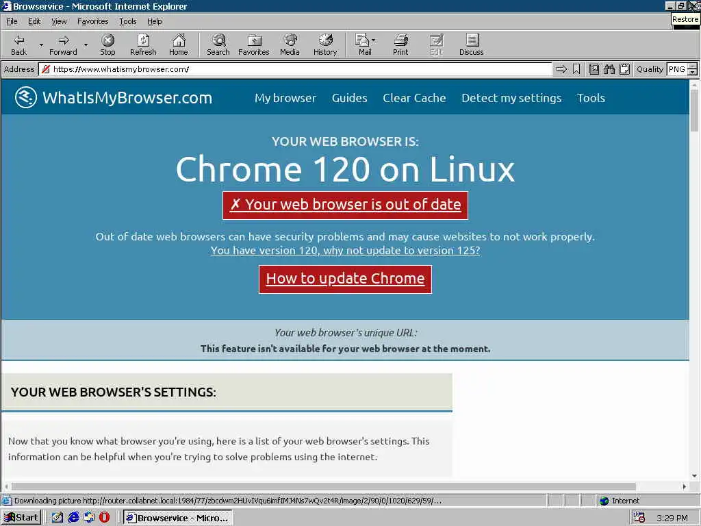Click 'YOUR WEB BROWSER'S SETTINGS:' heading
Image resolution: width=701 pixels, height=526 pixels.
[114, 392]
